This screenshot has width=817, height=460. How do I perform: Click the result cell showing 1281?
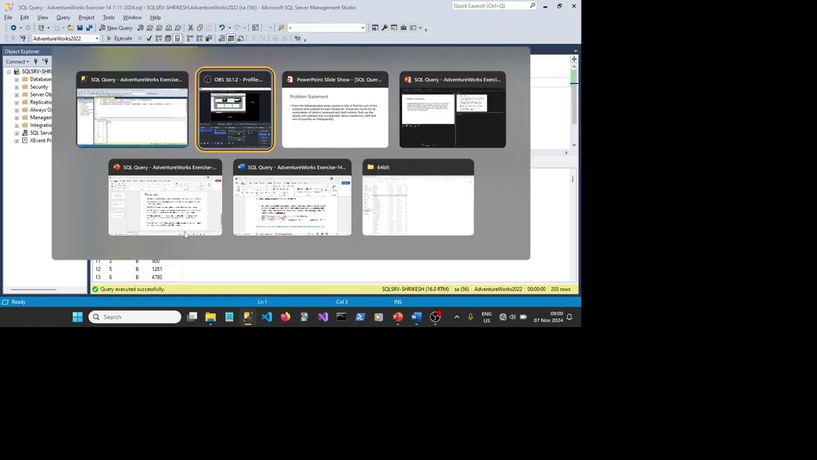tap(157, 269)
